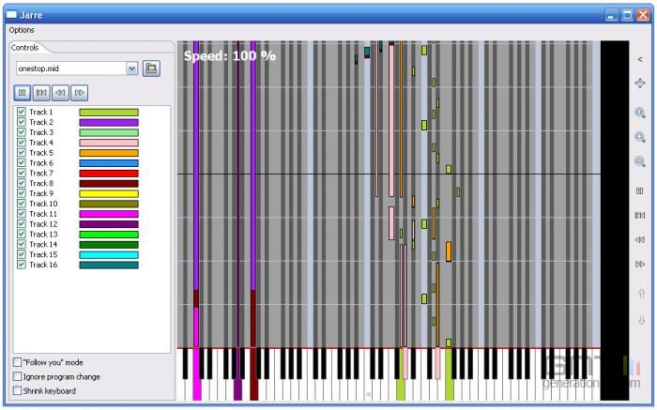657x410 pixels.
Task: Click fast-forward button in the Controls panel
Action: (x=80, y=92)
